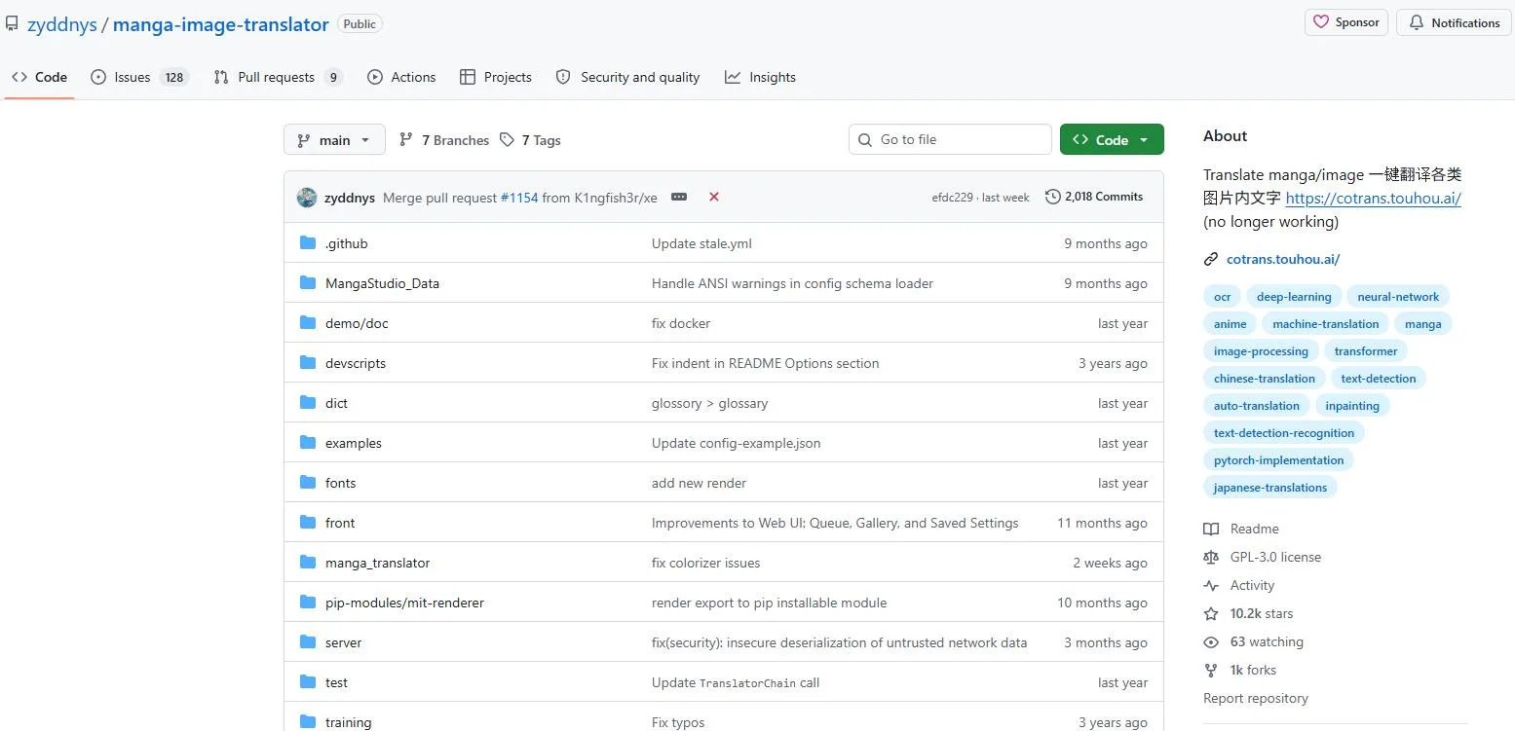Open the manga_translator folder name
Viewport: 1515px width, 731px height.
(377, 563)
